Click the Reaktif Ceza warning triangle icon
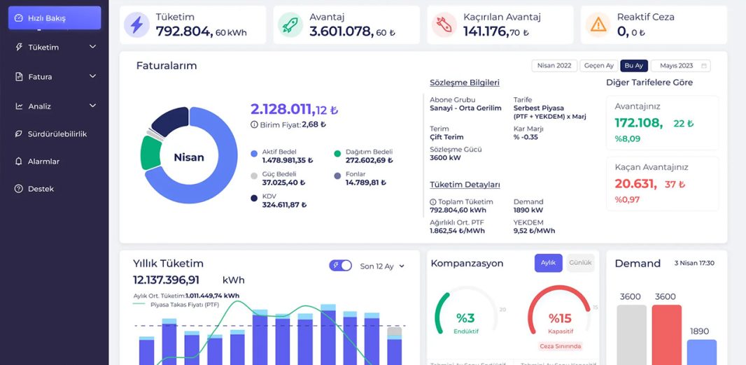 598,24
